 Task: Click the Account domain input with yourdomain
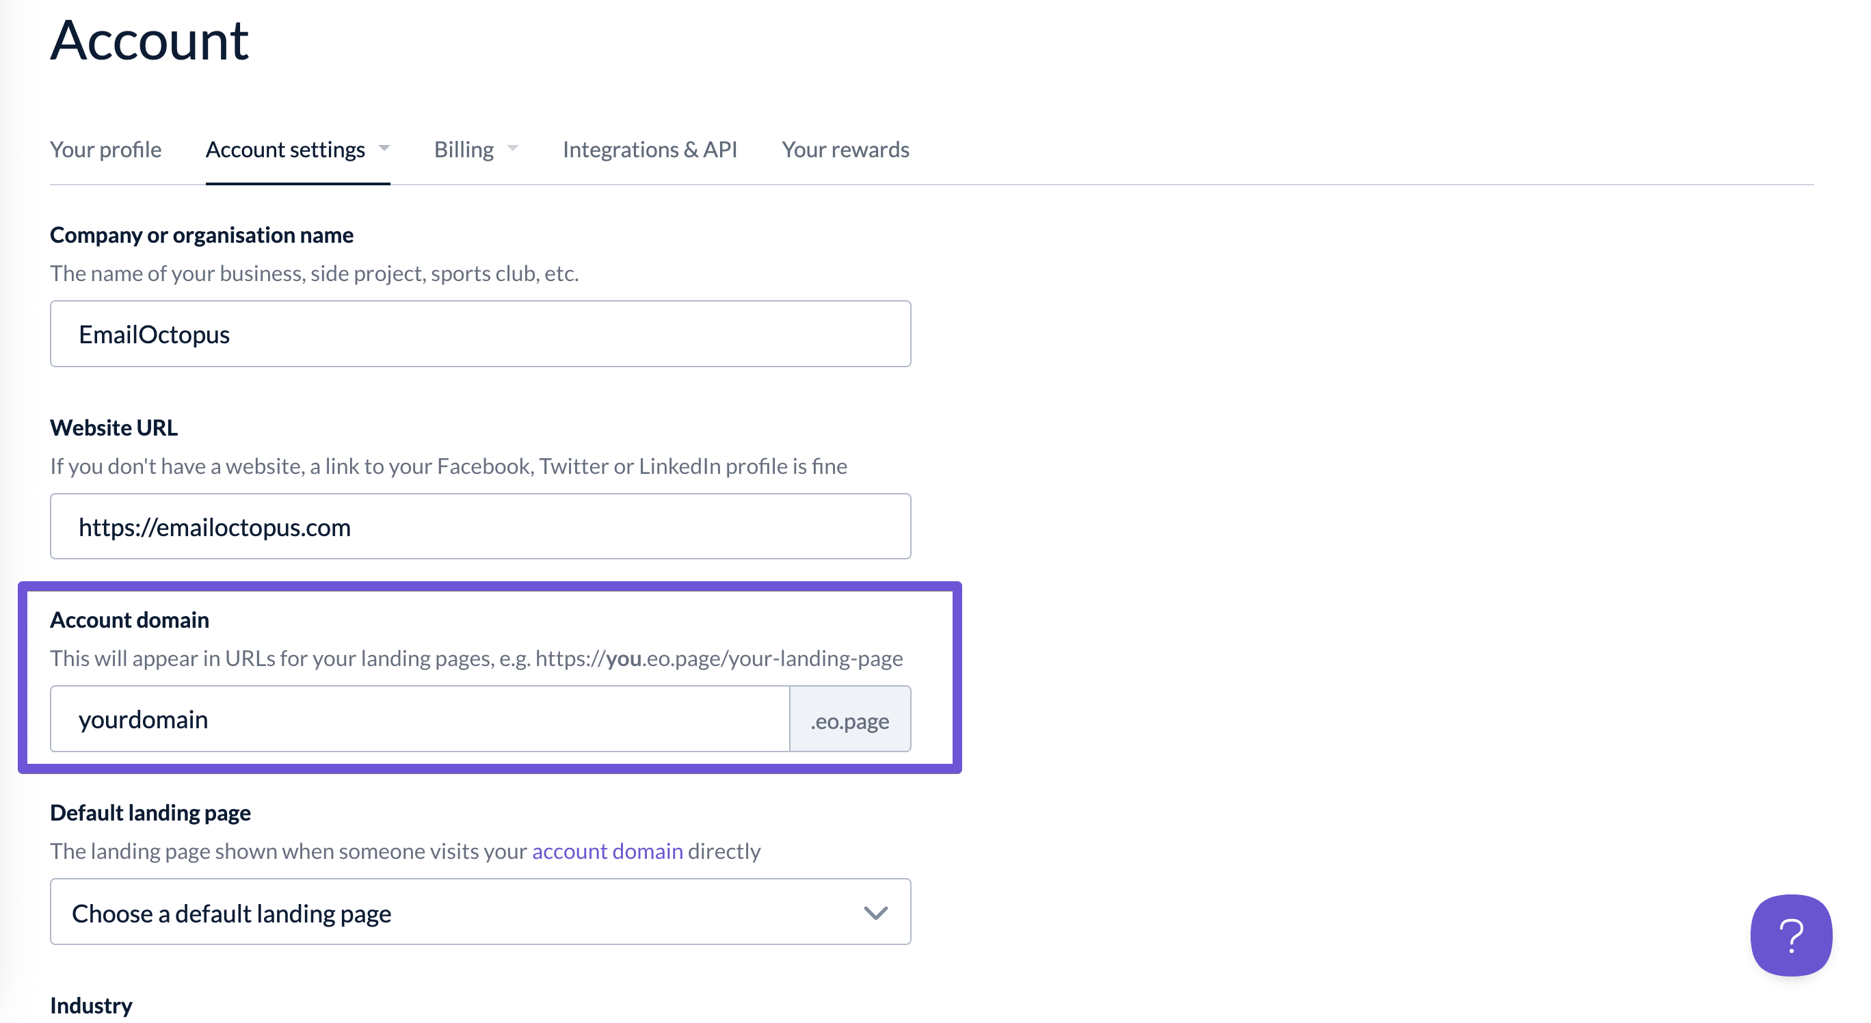tap(420, 719)
